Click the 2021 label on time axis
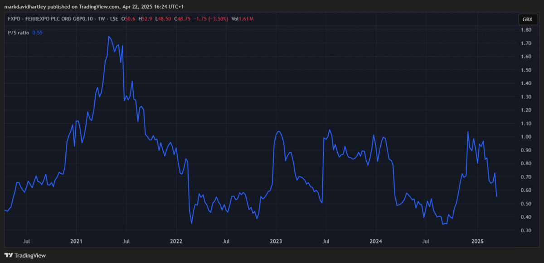Image resolution: width=544 pixels, height=263 pixels. click(76, 242)
